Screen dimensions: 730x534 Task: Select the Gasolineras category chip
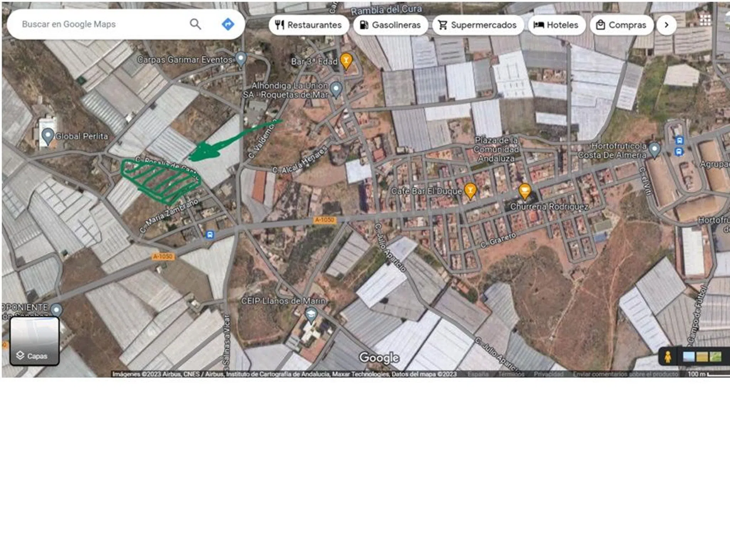pyautogui.click(x=390, y=25)
